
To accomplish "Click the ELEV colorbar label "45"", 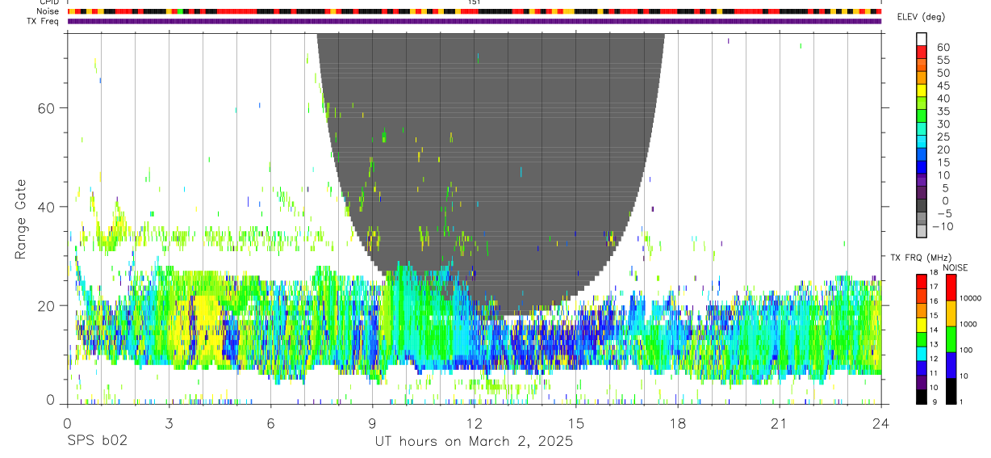I will click(x=943, y=86).
